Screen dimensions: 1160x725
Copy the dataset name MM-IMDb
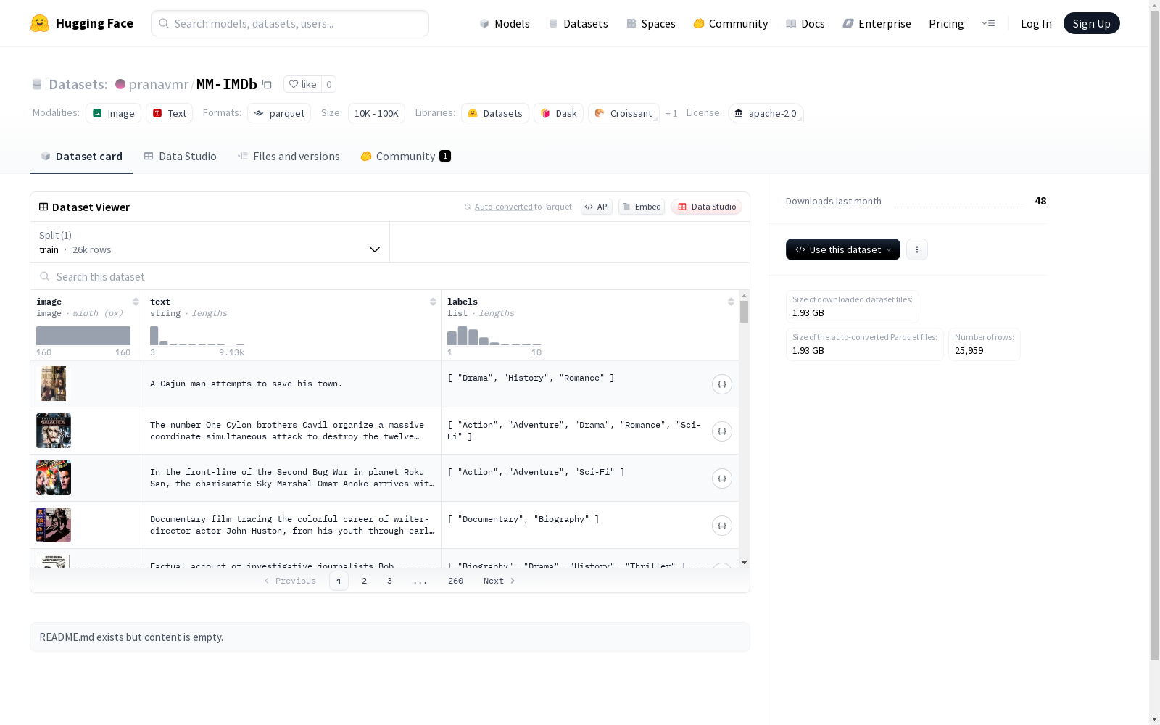pyautogui.click(x=267, y=84)
